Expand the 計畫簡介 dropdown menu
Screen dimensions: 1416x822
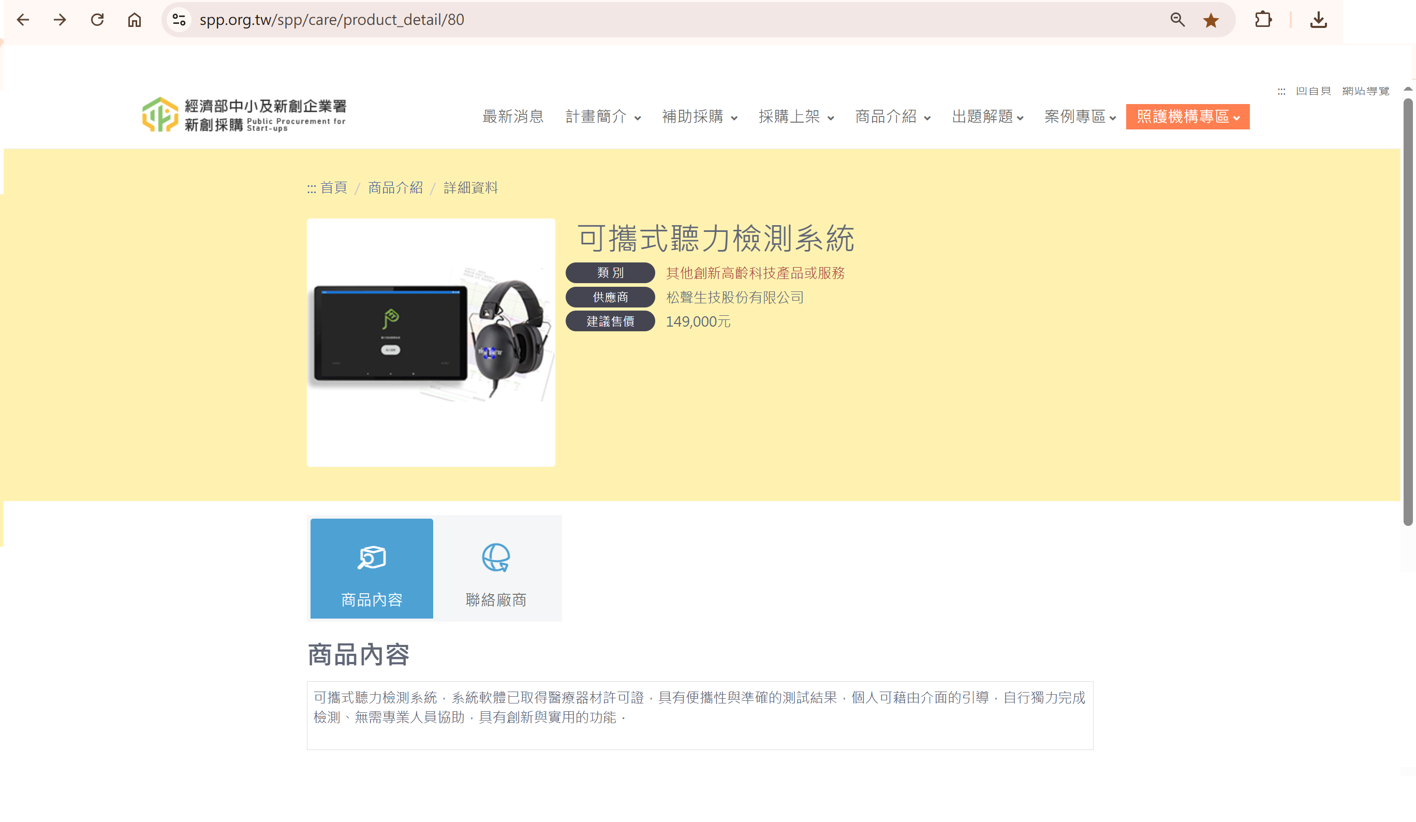point(603,117)
